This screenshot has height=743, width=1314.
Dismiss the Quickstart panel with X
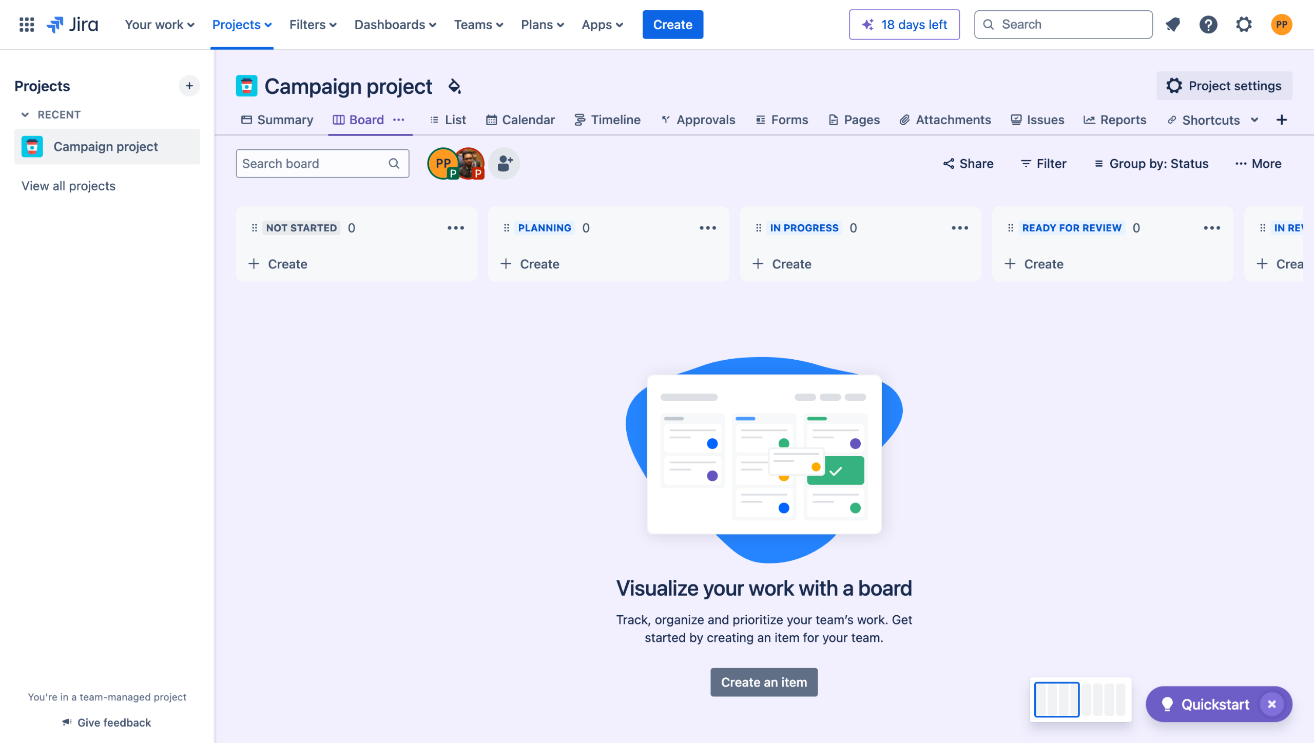point(1272,705)
